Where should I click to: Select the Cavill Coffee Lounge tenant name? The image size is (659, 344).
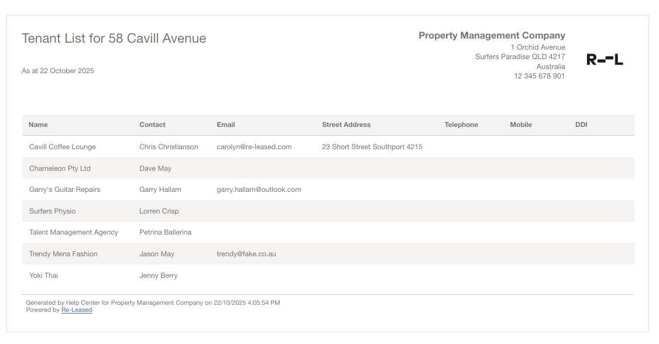[62, 147]
